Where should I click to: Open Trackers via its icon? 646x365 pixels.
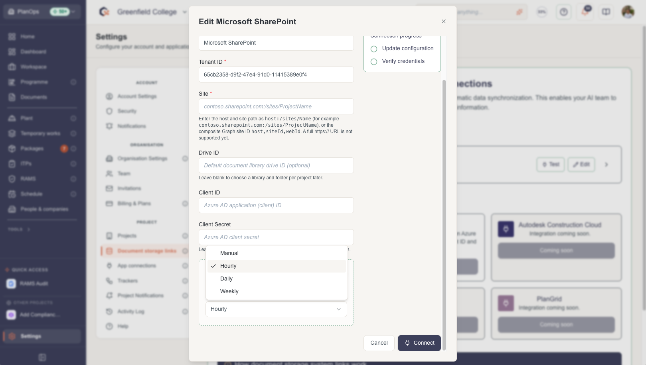tap(109, 281)
